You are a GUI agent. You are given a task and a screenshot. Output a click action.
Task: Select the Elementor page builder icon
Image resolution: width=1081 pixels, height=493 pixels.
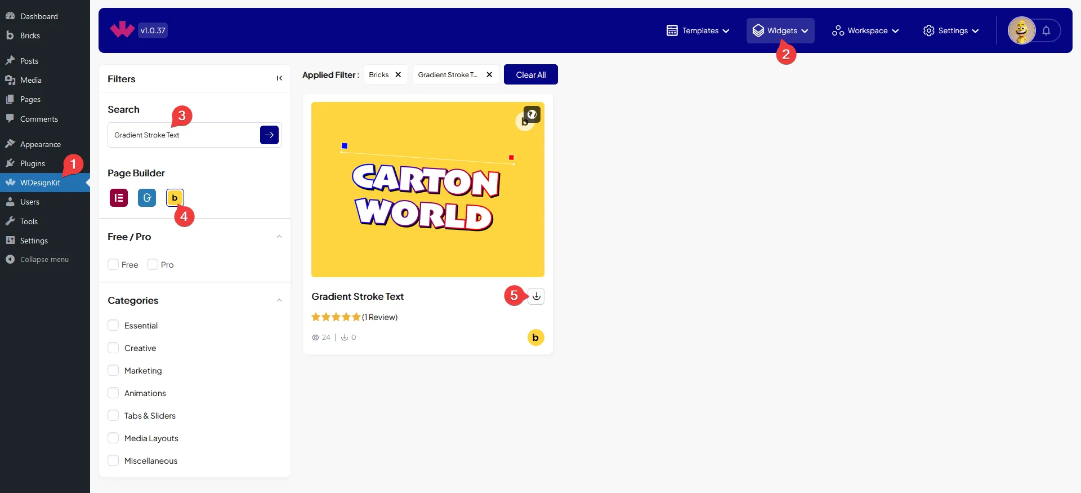pos(119,198)
